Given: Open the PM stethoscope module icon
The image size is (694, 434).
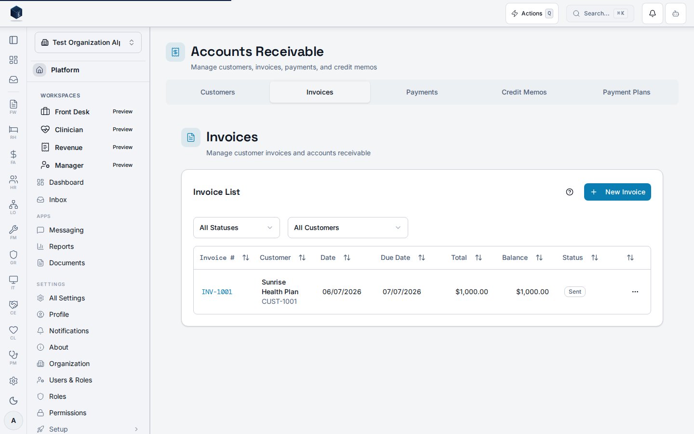Looking at the screenshot, I should point(13,357).
